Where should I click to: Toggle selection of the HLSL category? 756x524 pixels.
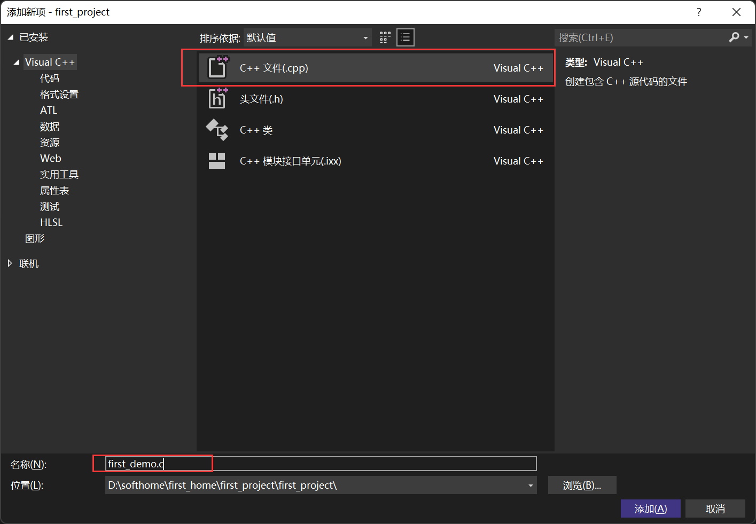click(x=51, y=222)
